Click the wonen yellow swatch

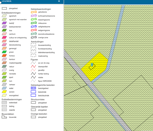coord(4,92)
